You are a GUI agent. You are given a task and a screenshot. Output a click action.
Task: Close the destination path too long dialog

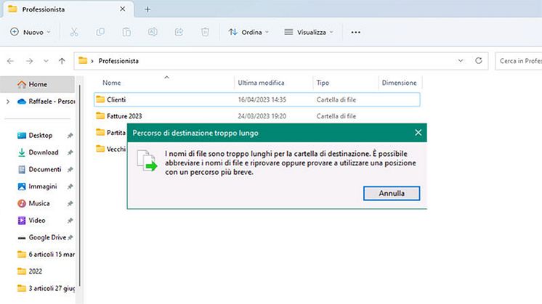click(418, 133)
